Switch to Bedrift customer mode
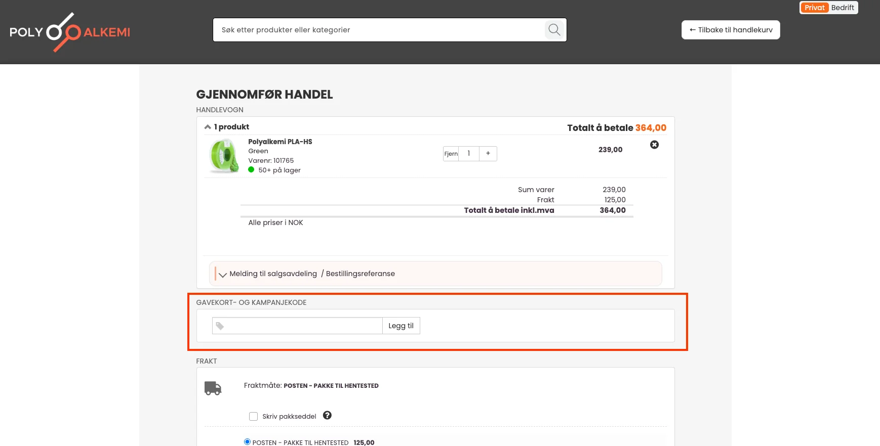This screenshot has width=880, height=446. tap(843, 8)
